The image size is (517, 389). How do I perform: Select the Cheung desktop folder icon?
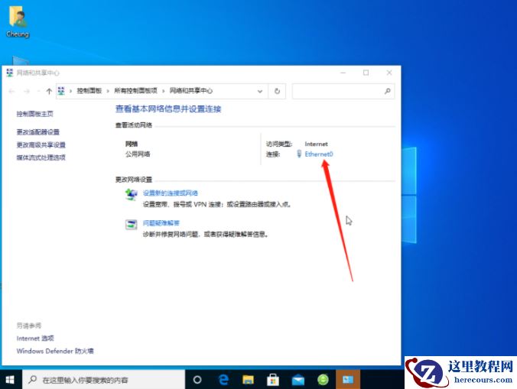pyautogui.click(x=18, y=21)
